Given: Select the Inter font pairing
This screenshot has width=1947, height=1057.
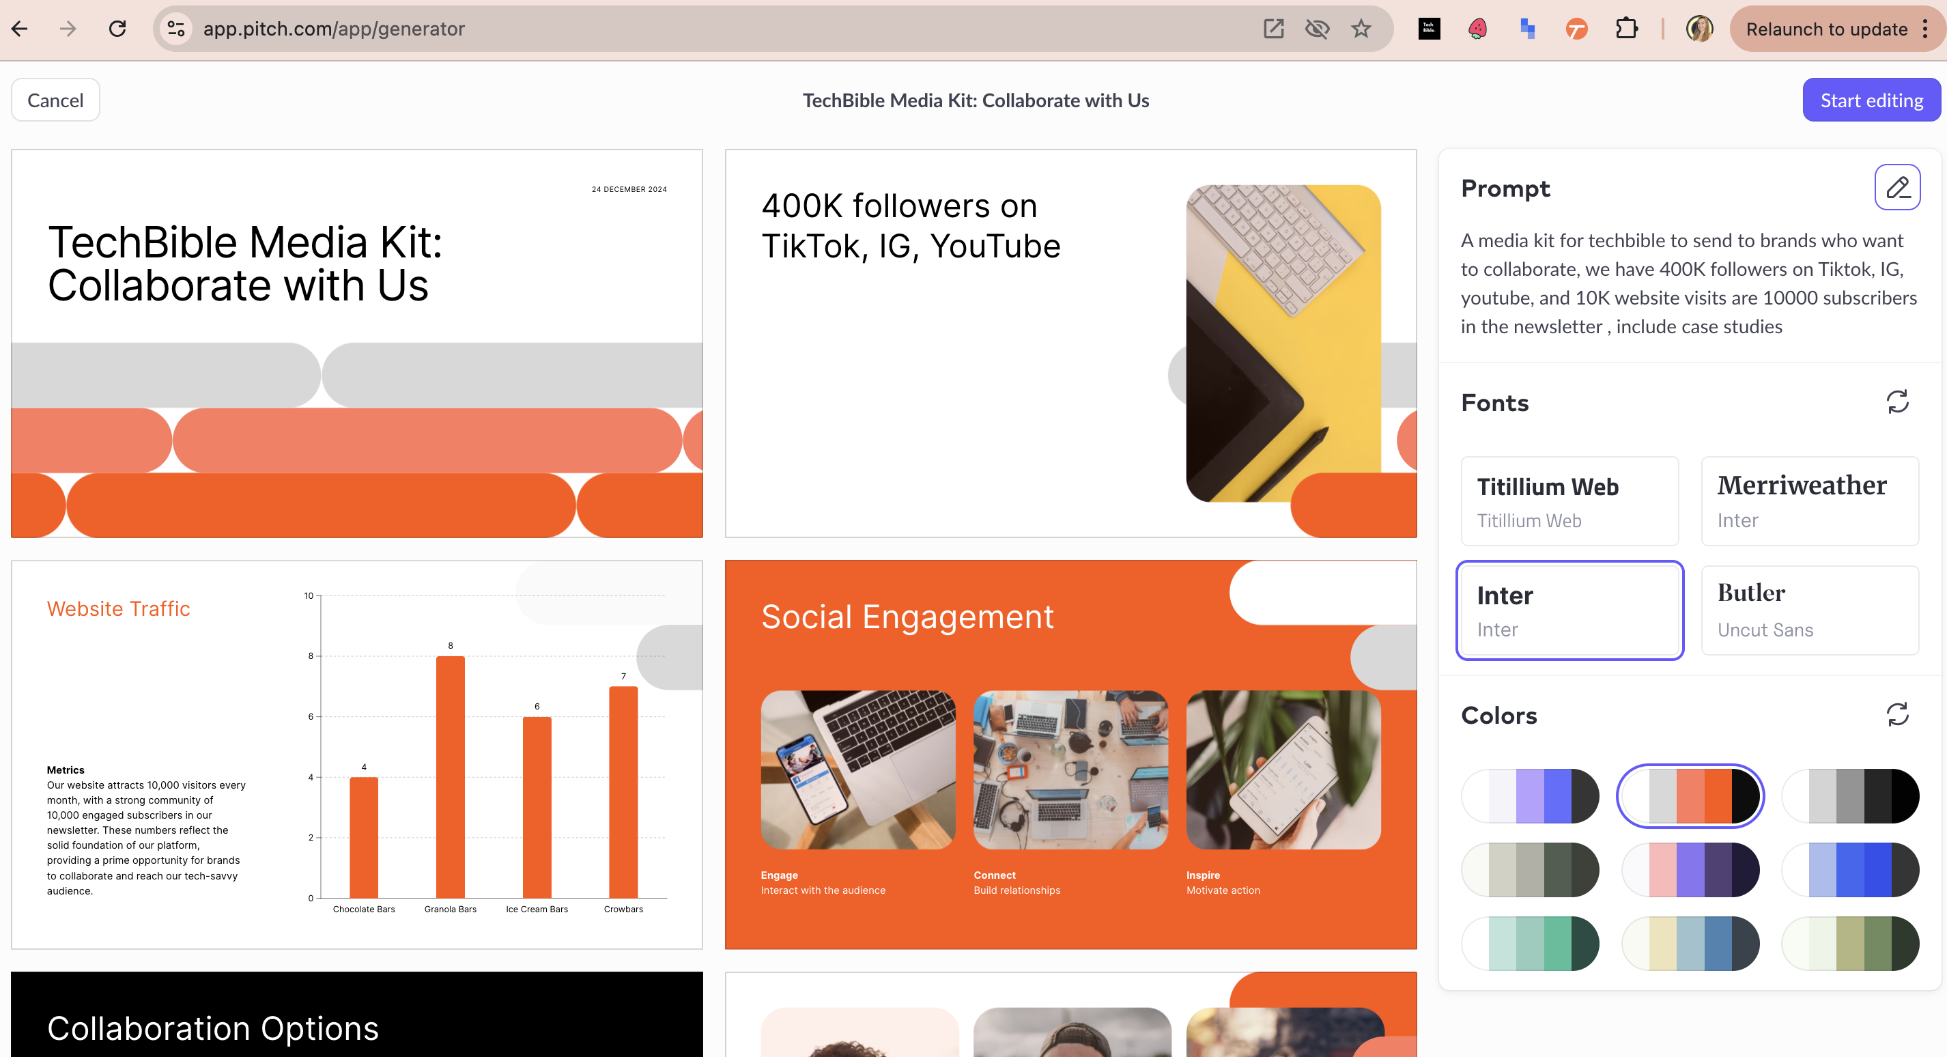Looking at the screenshot, I should tap(1570, 610).
